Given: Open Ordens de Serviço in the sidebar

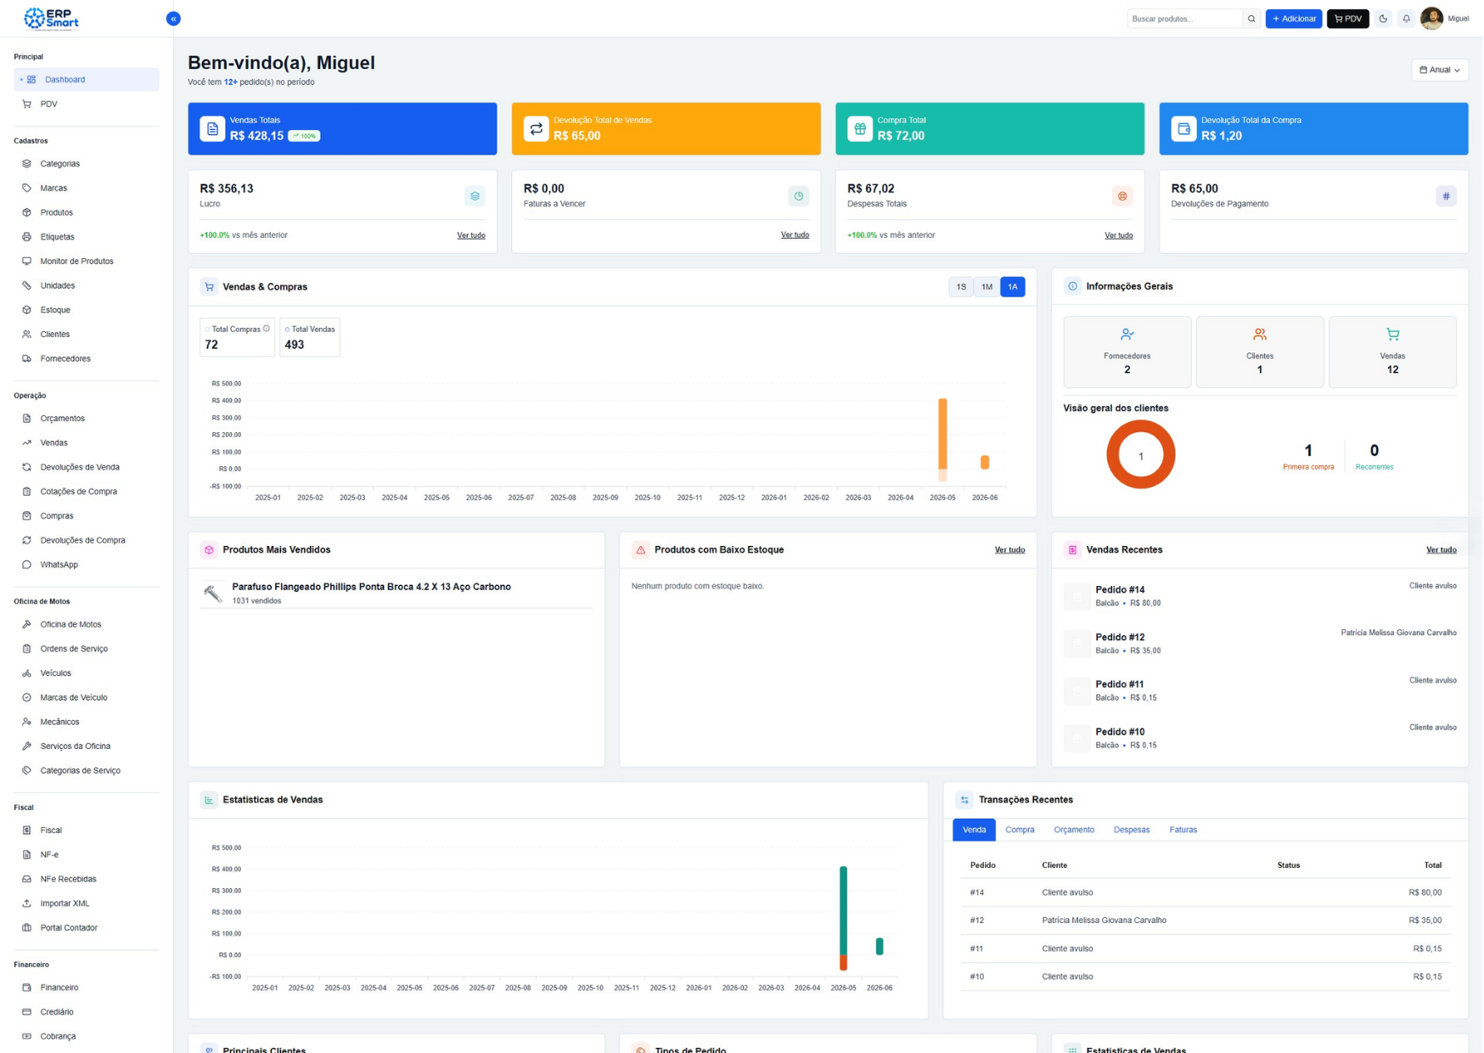Looking at the screenshot, I should pyautogui.click(x=87, y=649).
